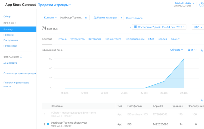204x129 pixels.
Task: Select the VChate мессенджер table row
Action: tap(123, 114)
